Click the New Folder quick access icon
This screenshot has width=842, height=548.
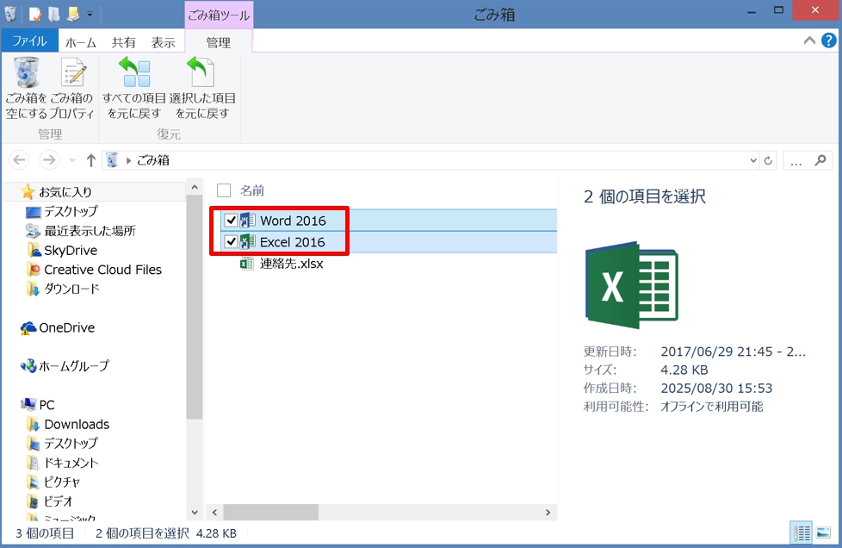click(x=53, y=14)
